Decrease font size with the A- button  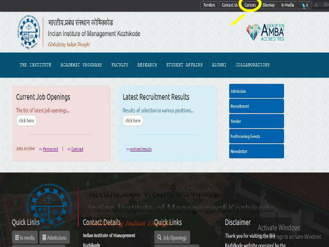pos(316,5)
